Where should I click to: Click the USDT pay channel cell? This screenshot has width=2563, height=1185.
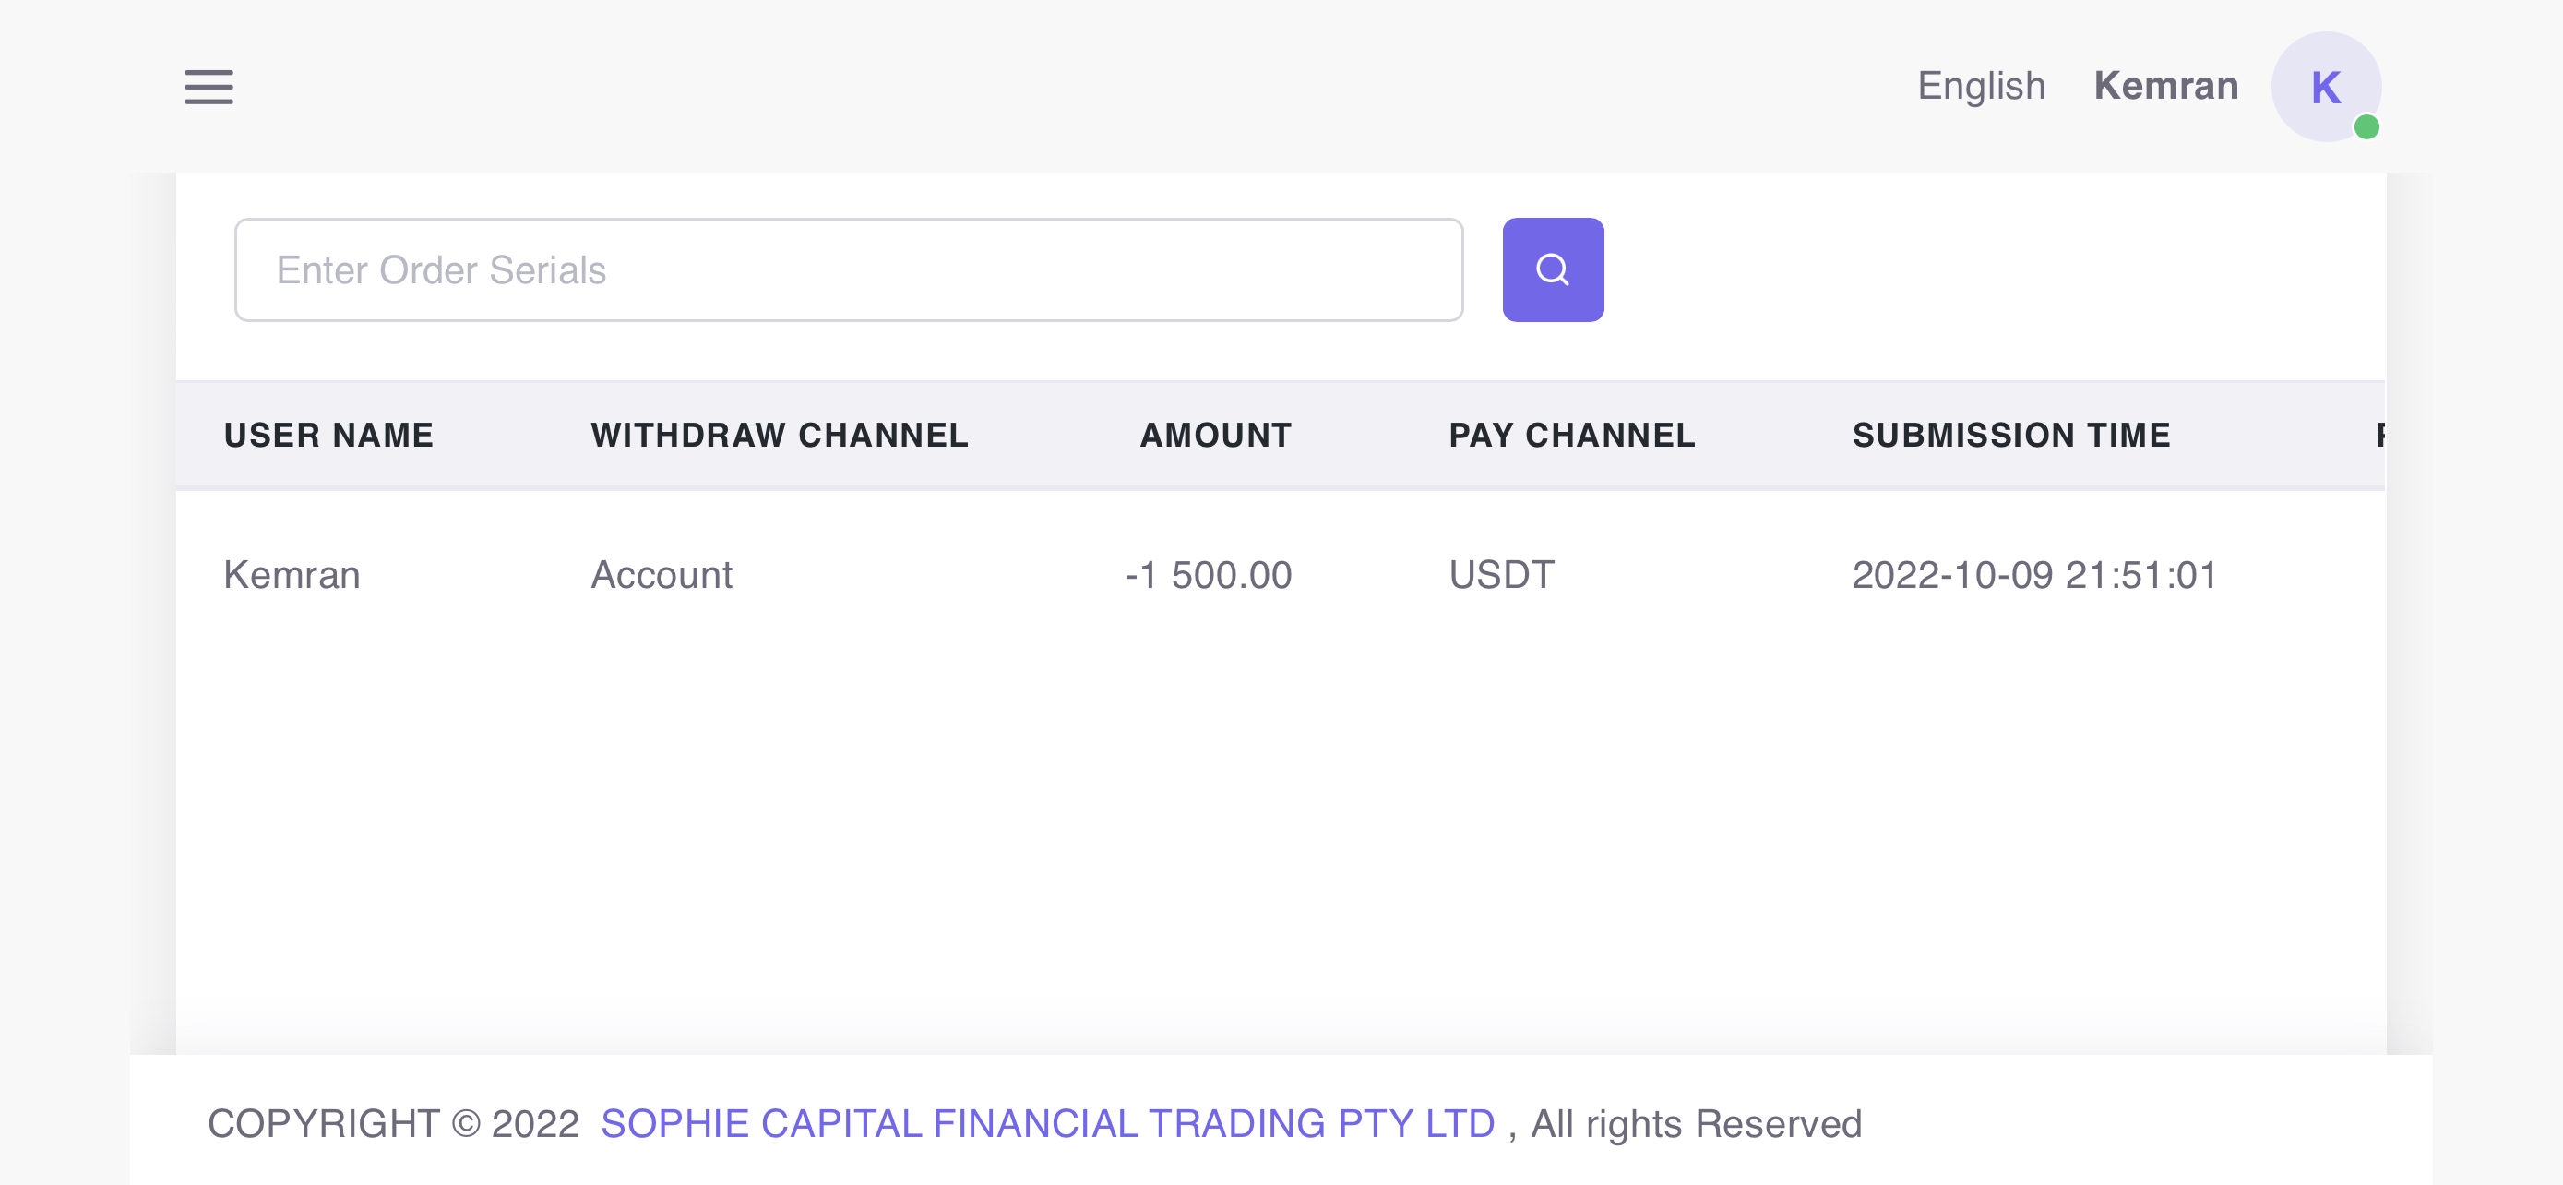[1500, 575]
